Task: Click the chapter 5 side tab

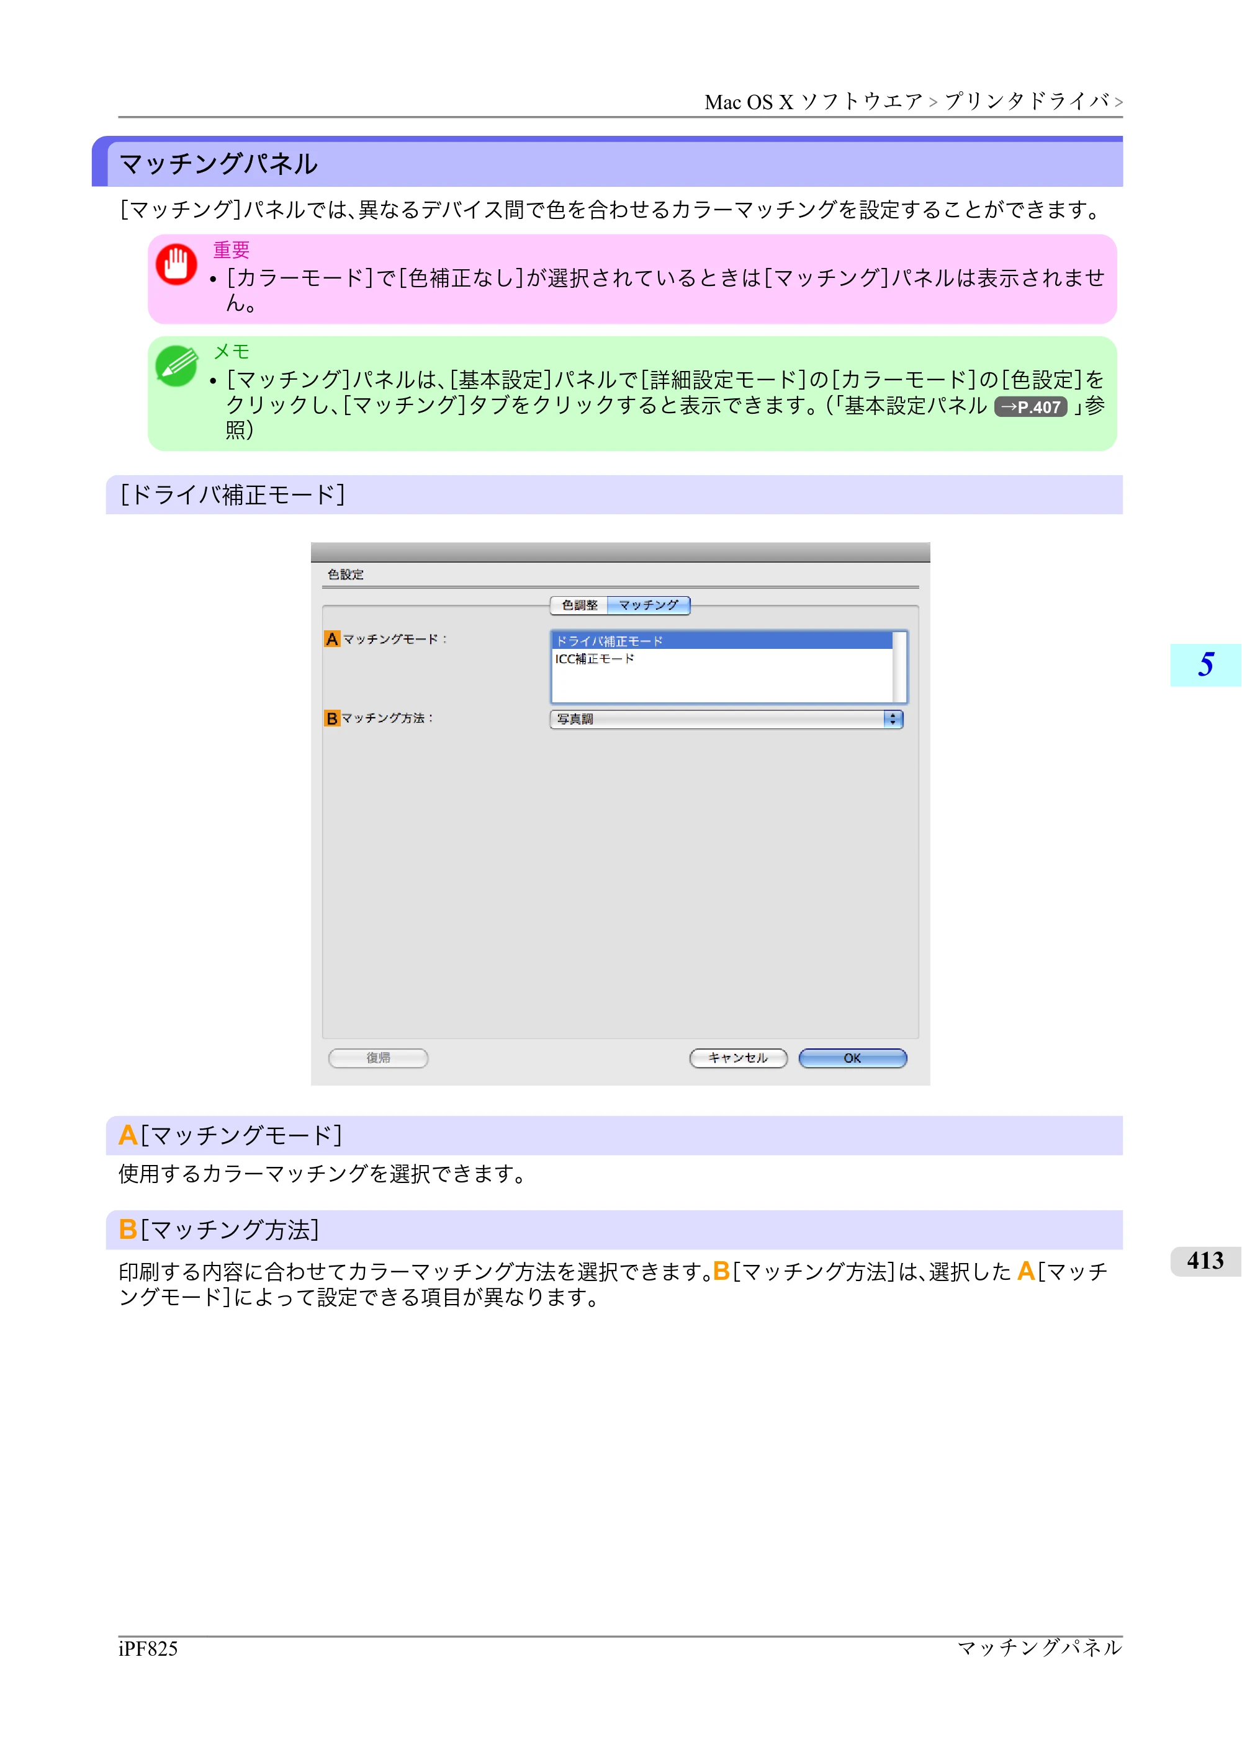Action: [1206, 665]
